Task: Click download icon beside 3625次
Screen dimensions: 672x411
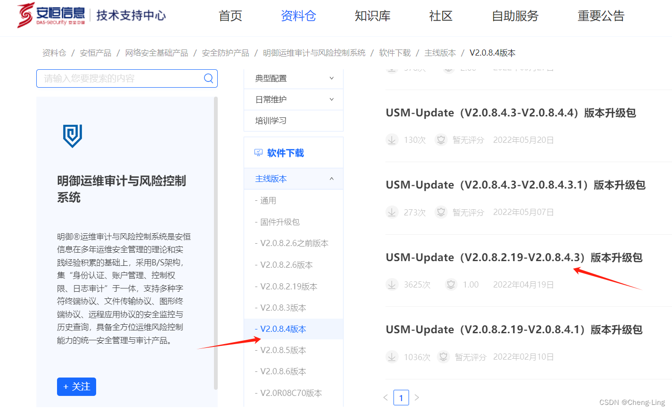Action: click(392, 285)
